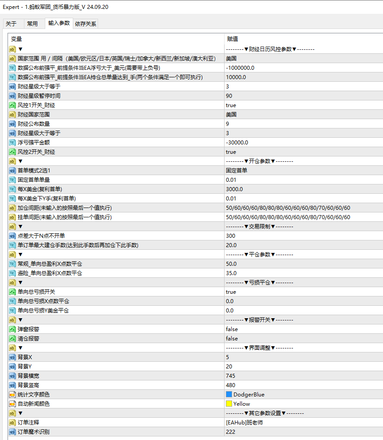Select the 背景横宽 value 745
Viewport: 383px width, 440px height.
pyautogui.click(x=231, y=376)
